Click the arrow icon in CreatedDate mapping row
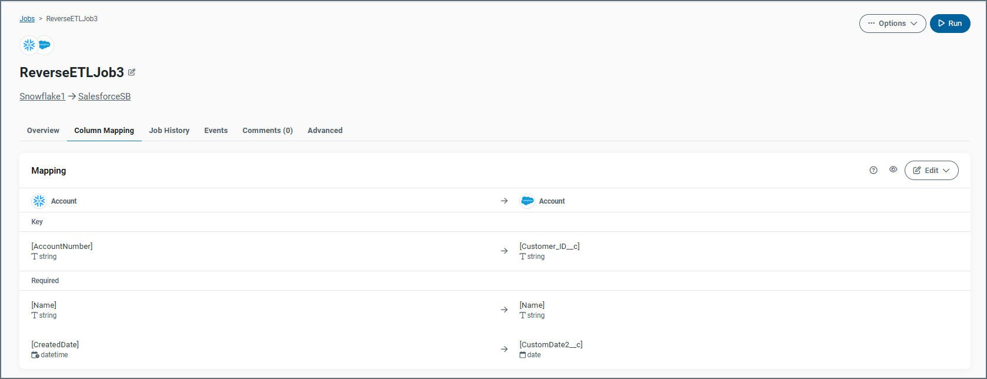The height and width of the screenshot is (379, 987). pos(504,350)
